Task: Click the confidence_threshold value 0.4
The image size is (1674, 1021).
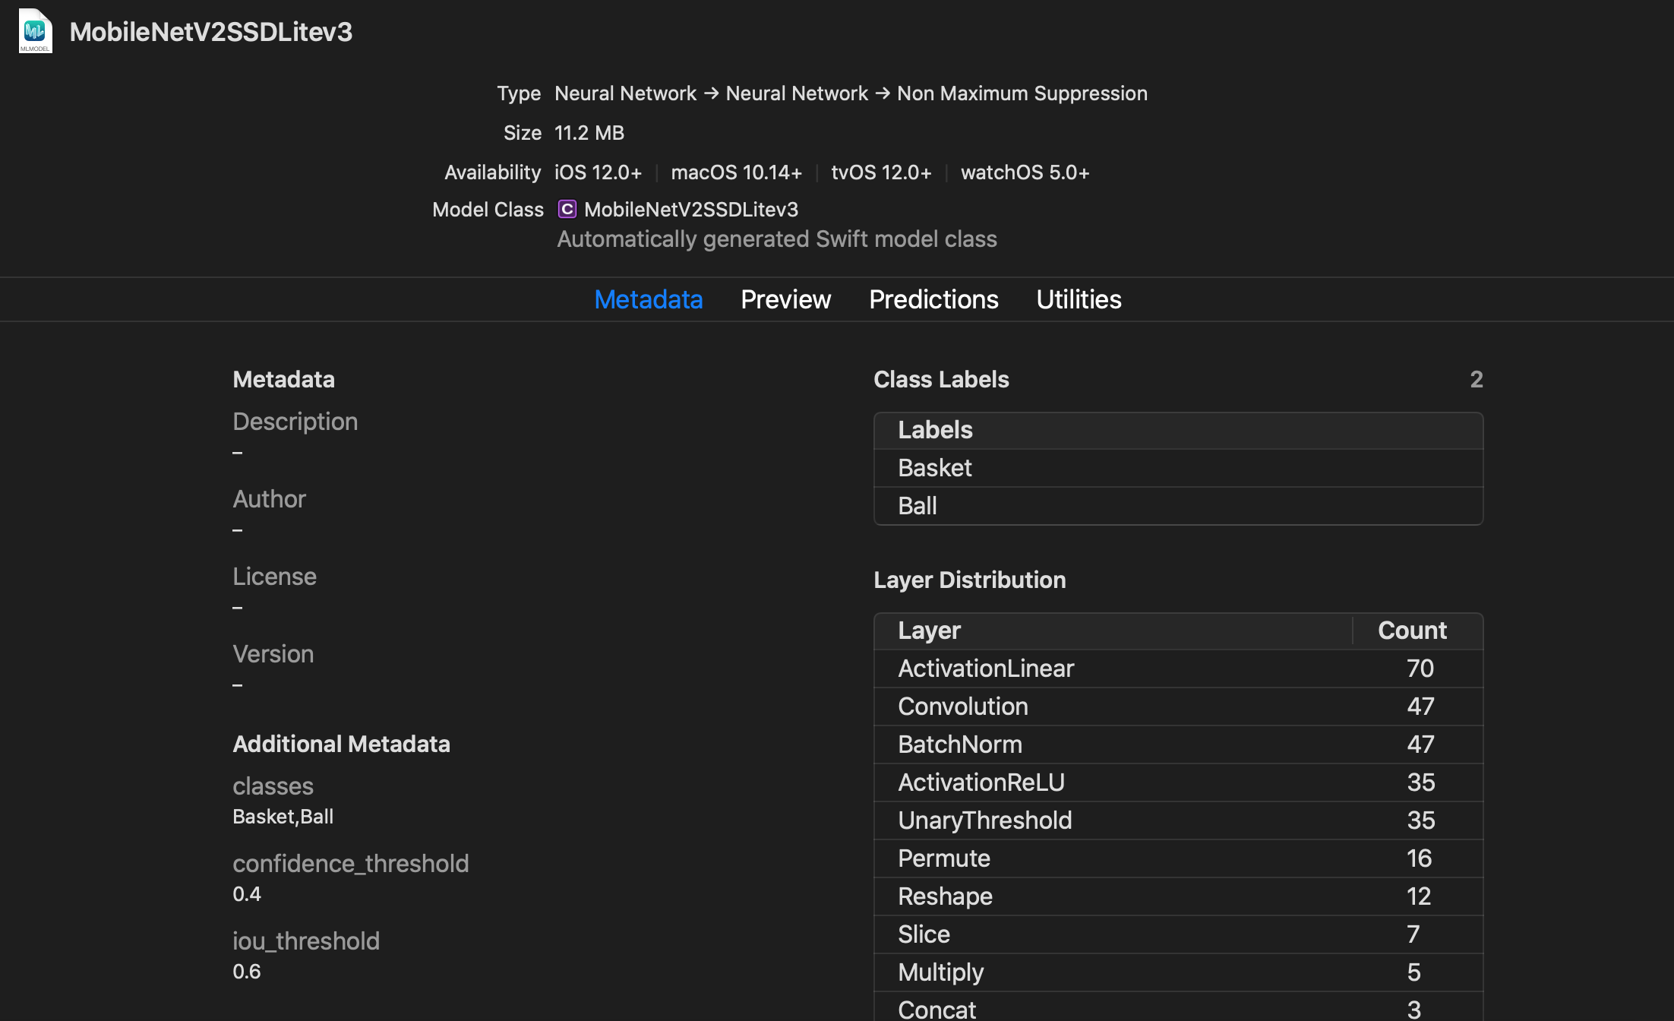Action: coord(246,893)
